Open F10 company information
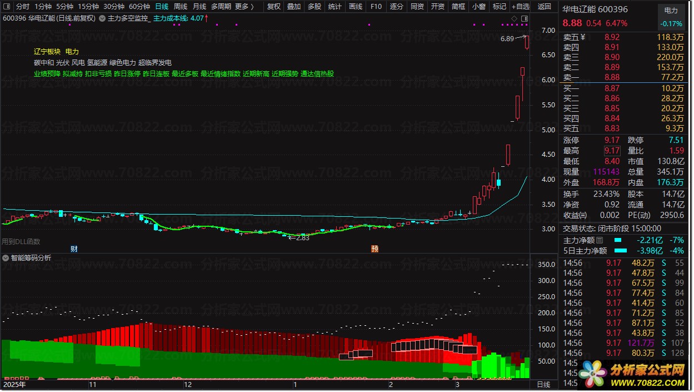Screen dimensions: 694x392 pyautogui.click(x=376, y=7)
